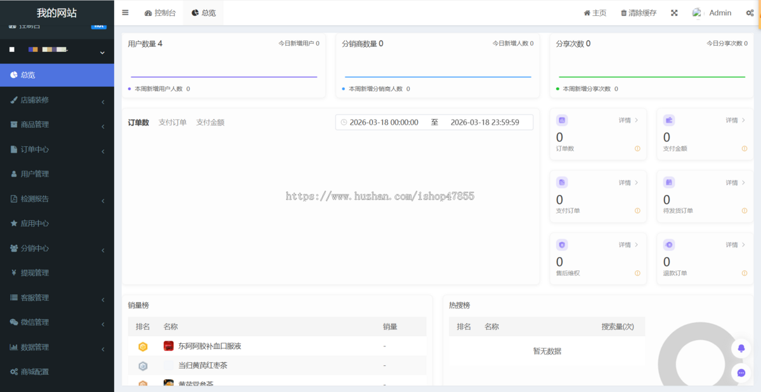761x392 pixels.
Task: Open 详情 on the 待发货订单 card
Action: pos(736,182)
